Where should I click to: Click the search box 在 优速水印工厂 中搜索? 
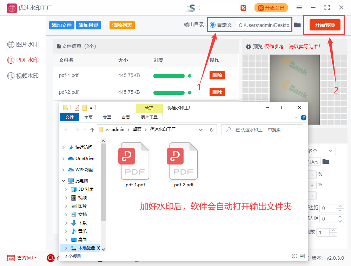pyautogui.click(x=262, y=129)
